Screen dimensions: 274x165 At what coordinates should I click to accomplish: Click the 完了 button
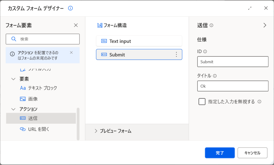220,153
